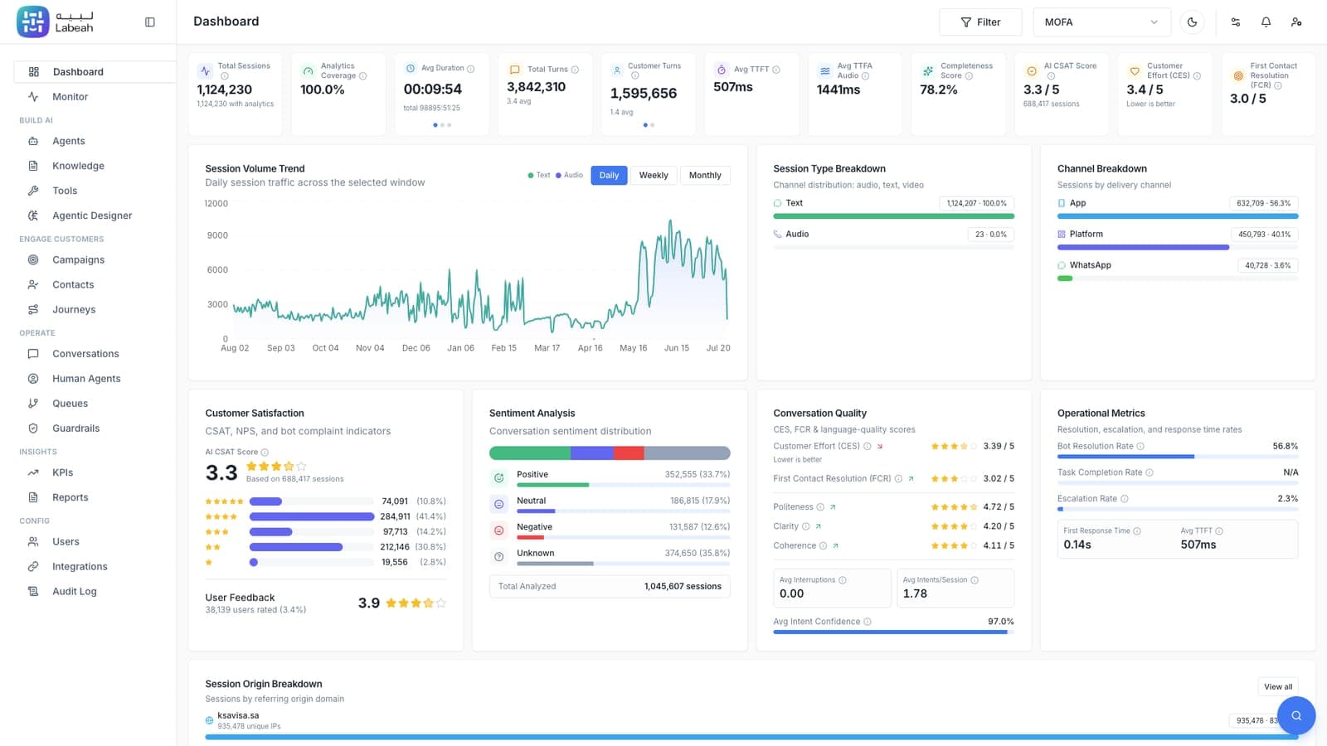The width and height of the screenshot is (1327, 746).
Task: Open the user account icon
Action: (x=1296, y=22)
